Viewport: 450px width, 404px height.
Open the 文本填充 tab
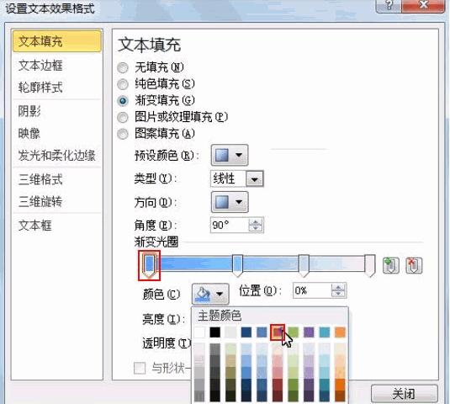pyautogui.click(x=57, y=41)
